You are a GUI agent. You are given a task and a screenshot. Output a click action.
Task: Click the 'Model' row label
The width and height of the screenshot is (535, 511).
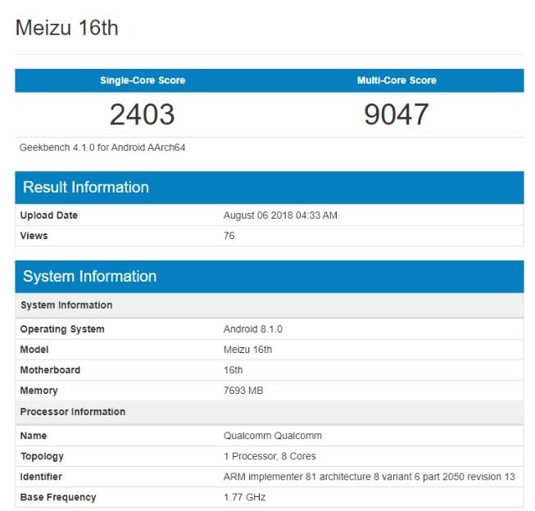coord(34,350)
